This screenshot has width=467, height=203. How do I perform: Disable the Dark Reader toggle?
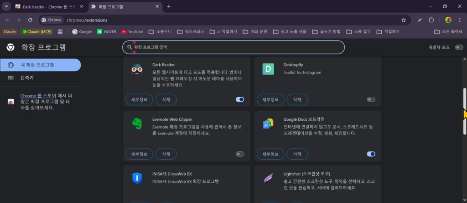pyautogui.click(x=240, y=99)
